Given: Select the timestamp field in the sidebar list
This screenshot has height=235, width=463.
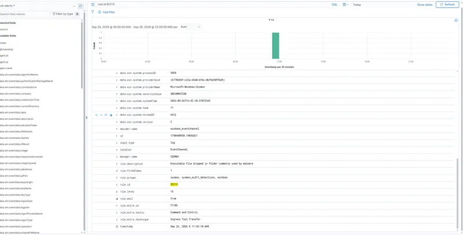Looking at the screenshot, I should coord(6,49).
